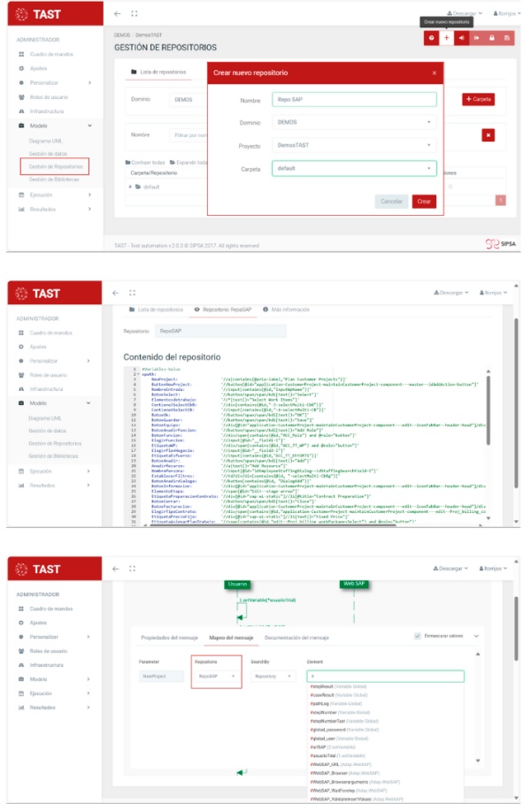This screenshot has height=804, width=531.
Task: Select the 'Mapeo del mensaje' tab
Action: (x=231, y=638)
